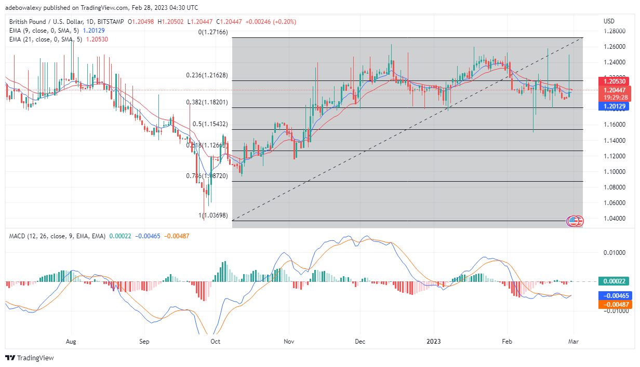Click the Nov label on time axis

[289, 342]
